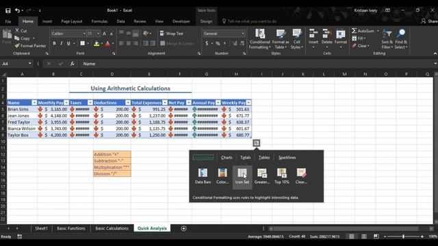Click the Delete cells icon

(327, 33)
